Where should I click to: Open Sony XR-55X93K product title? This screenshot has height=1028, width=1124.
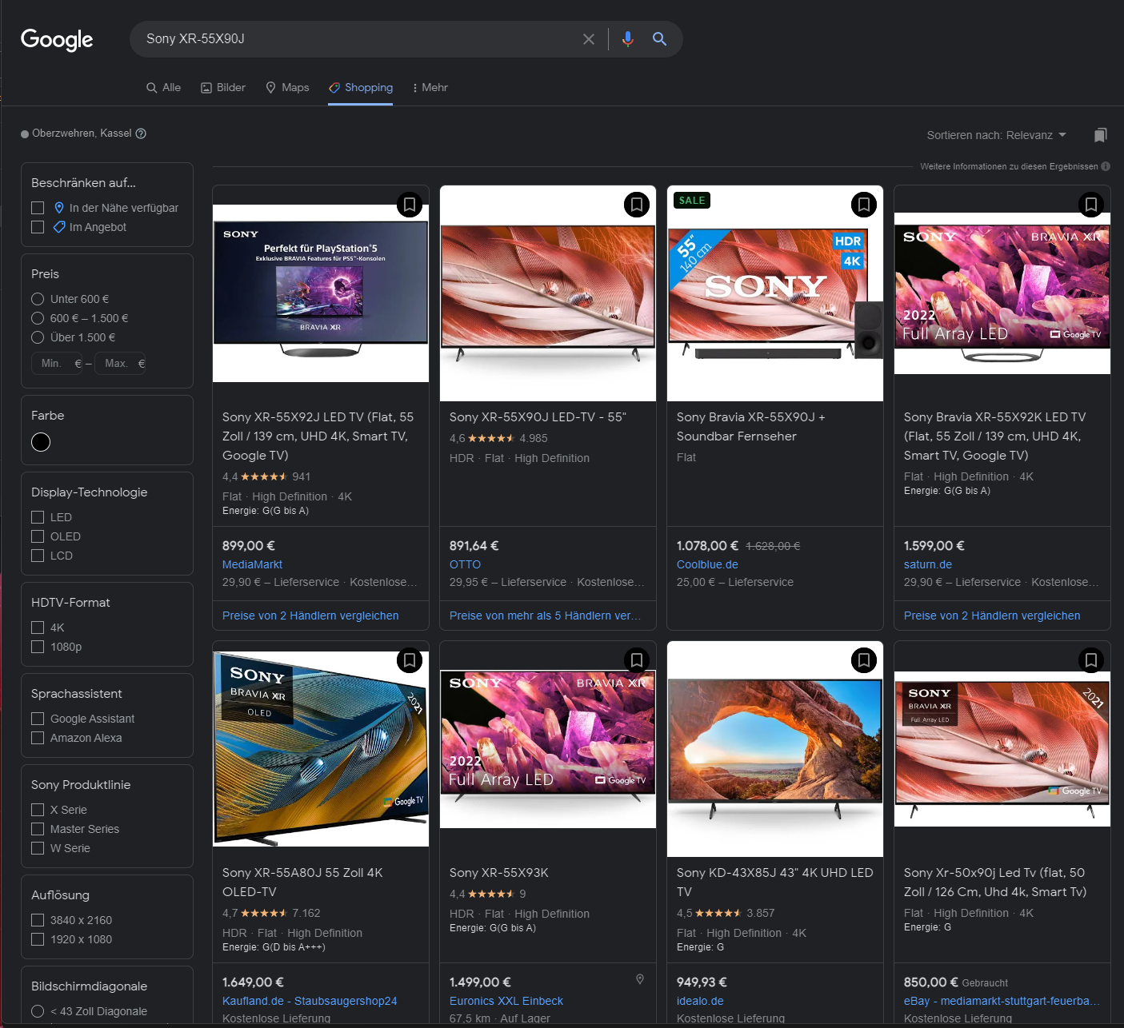coord(499,873)
